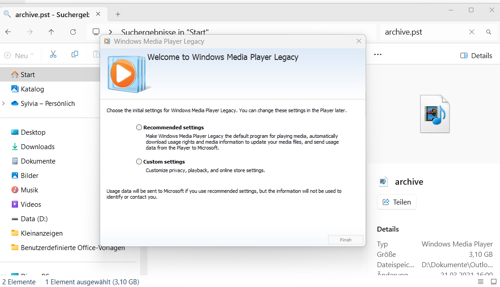This screenshot has height=287, width=500.
Task: Click the search magnifier button
Action: pos(489,32)
